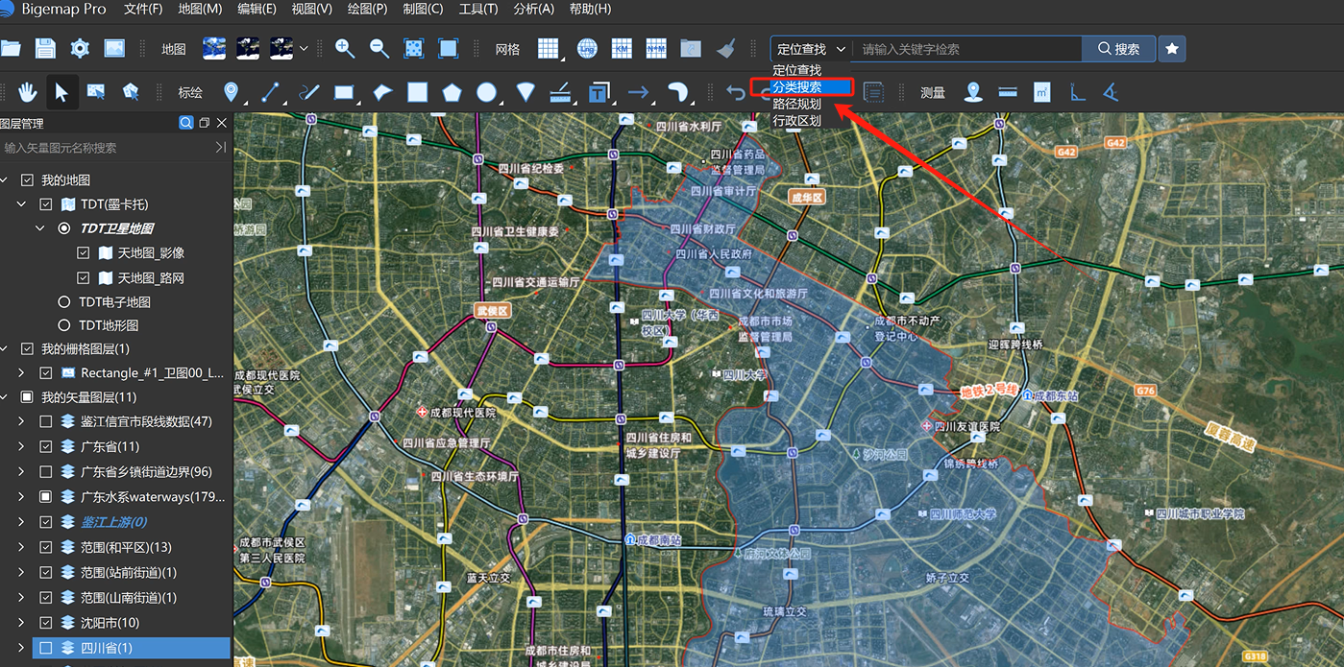The width and height of the screenshot is (1344, 667).
Task: Open file with the folder icon
Action: click(x=11, y=48)
